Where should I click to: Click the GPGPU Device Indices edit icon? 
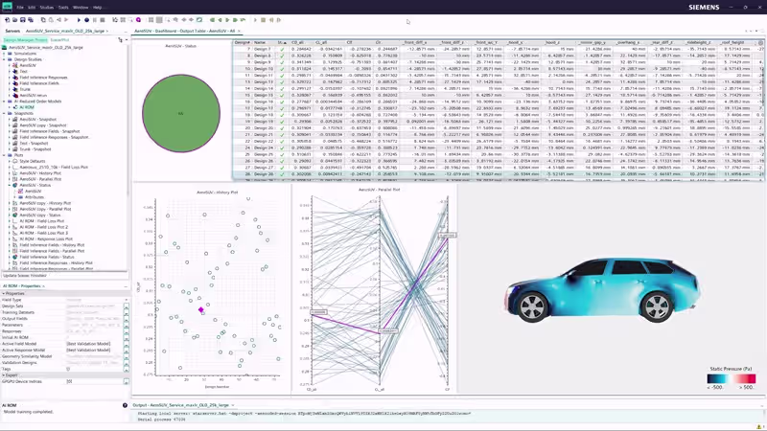(x=127, y=381)
